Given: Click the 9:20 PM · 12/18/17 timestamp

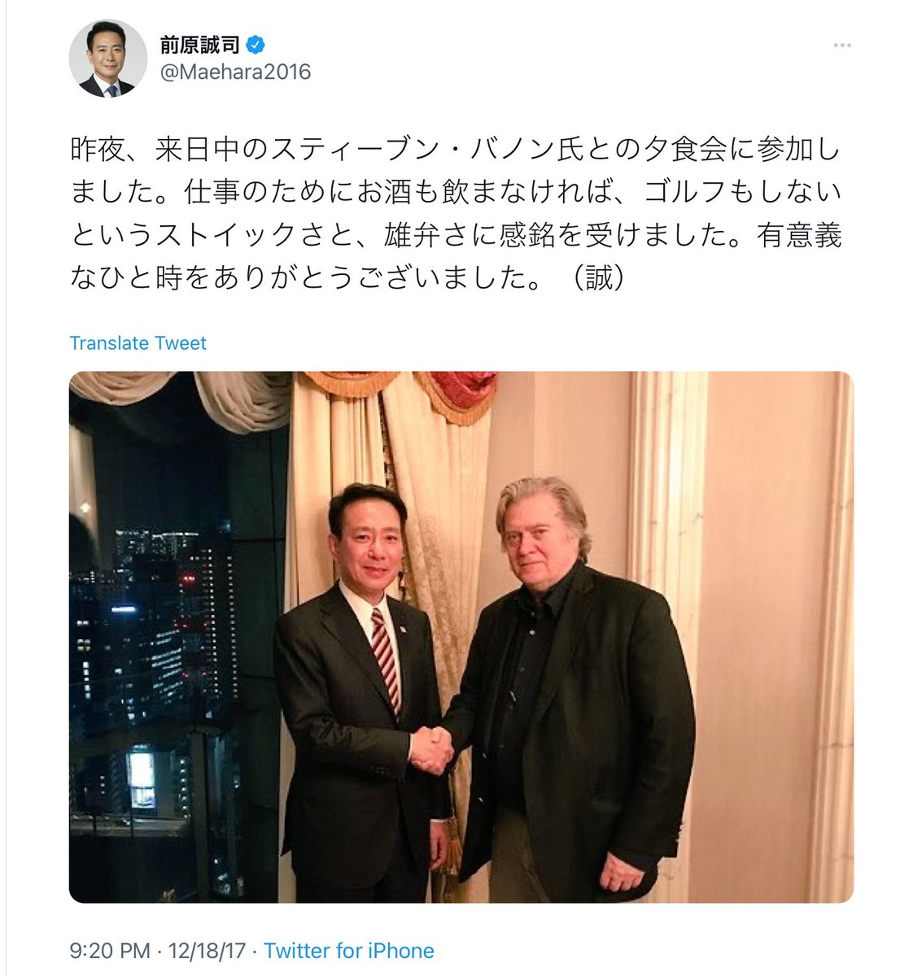Looking at the screenshot, I should tap(160, 950).
